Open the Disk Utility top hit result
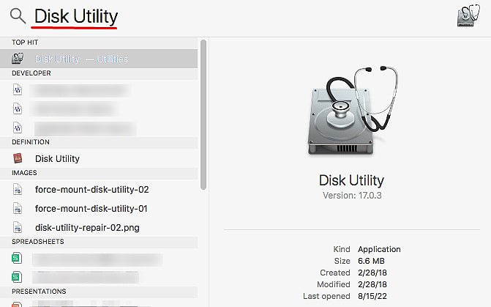 pyautogui.click(x=99, y=59)
